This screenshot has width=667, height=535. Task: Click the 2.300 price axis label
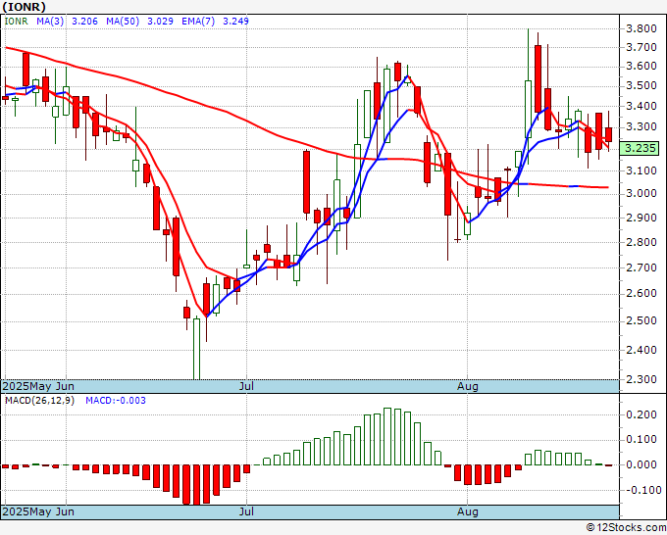click(x=641, y=379)
